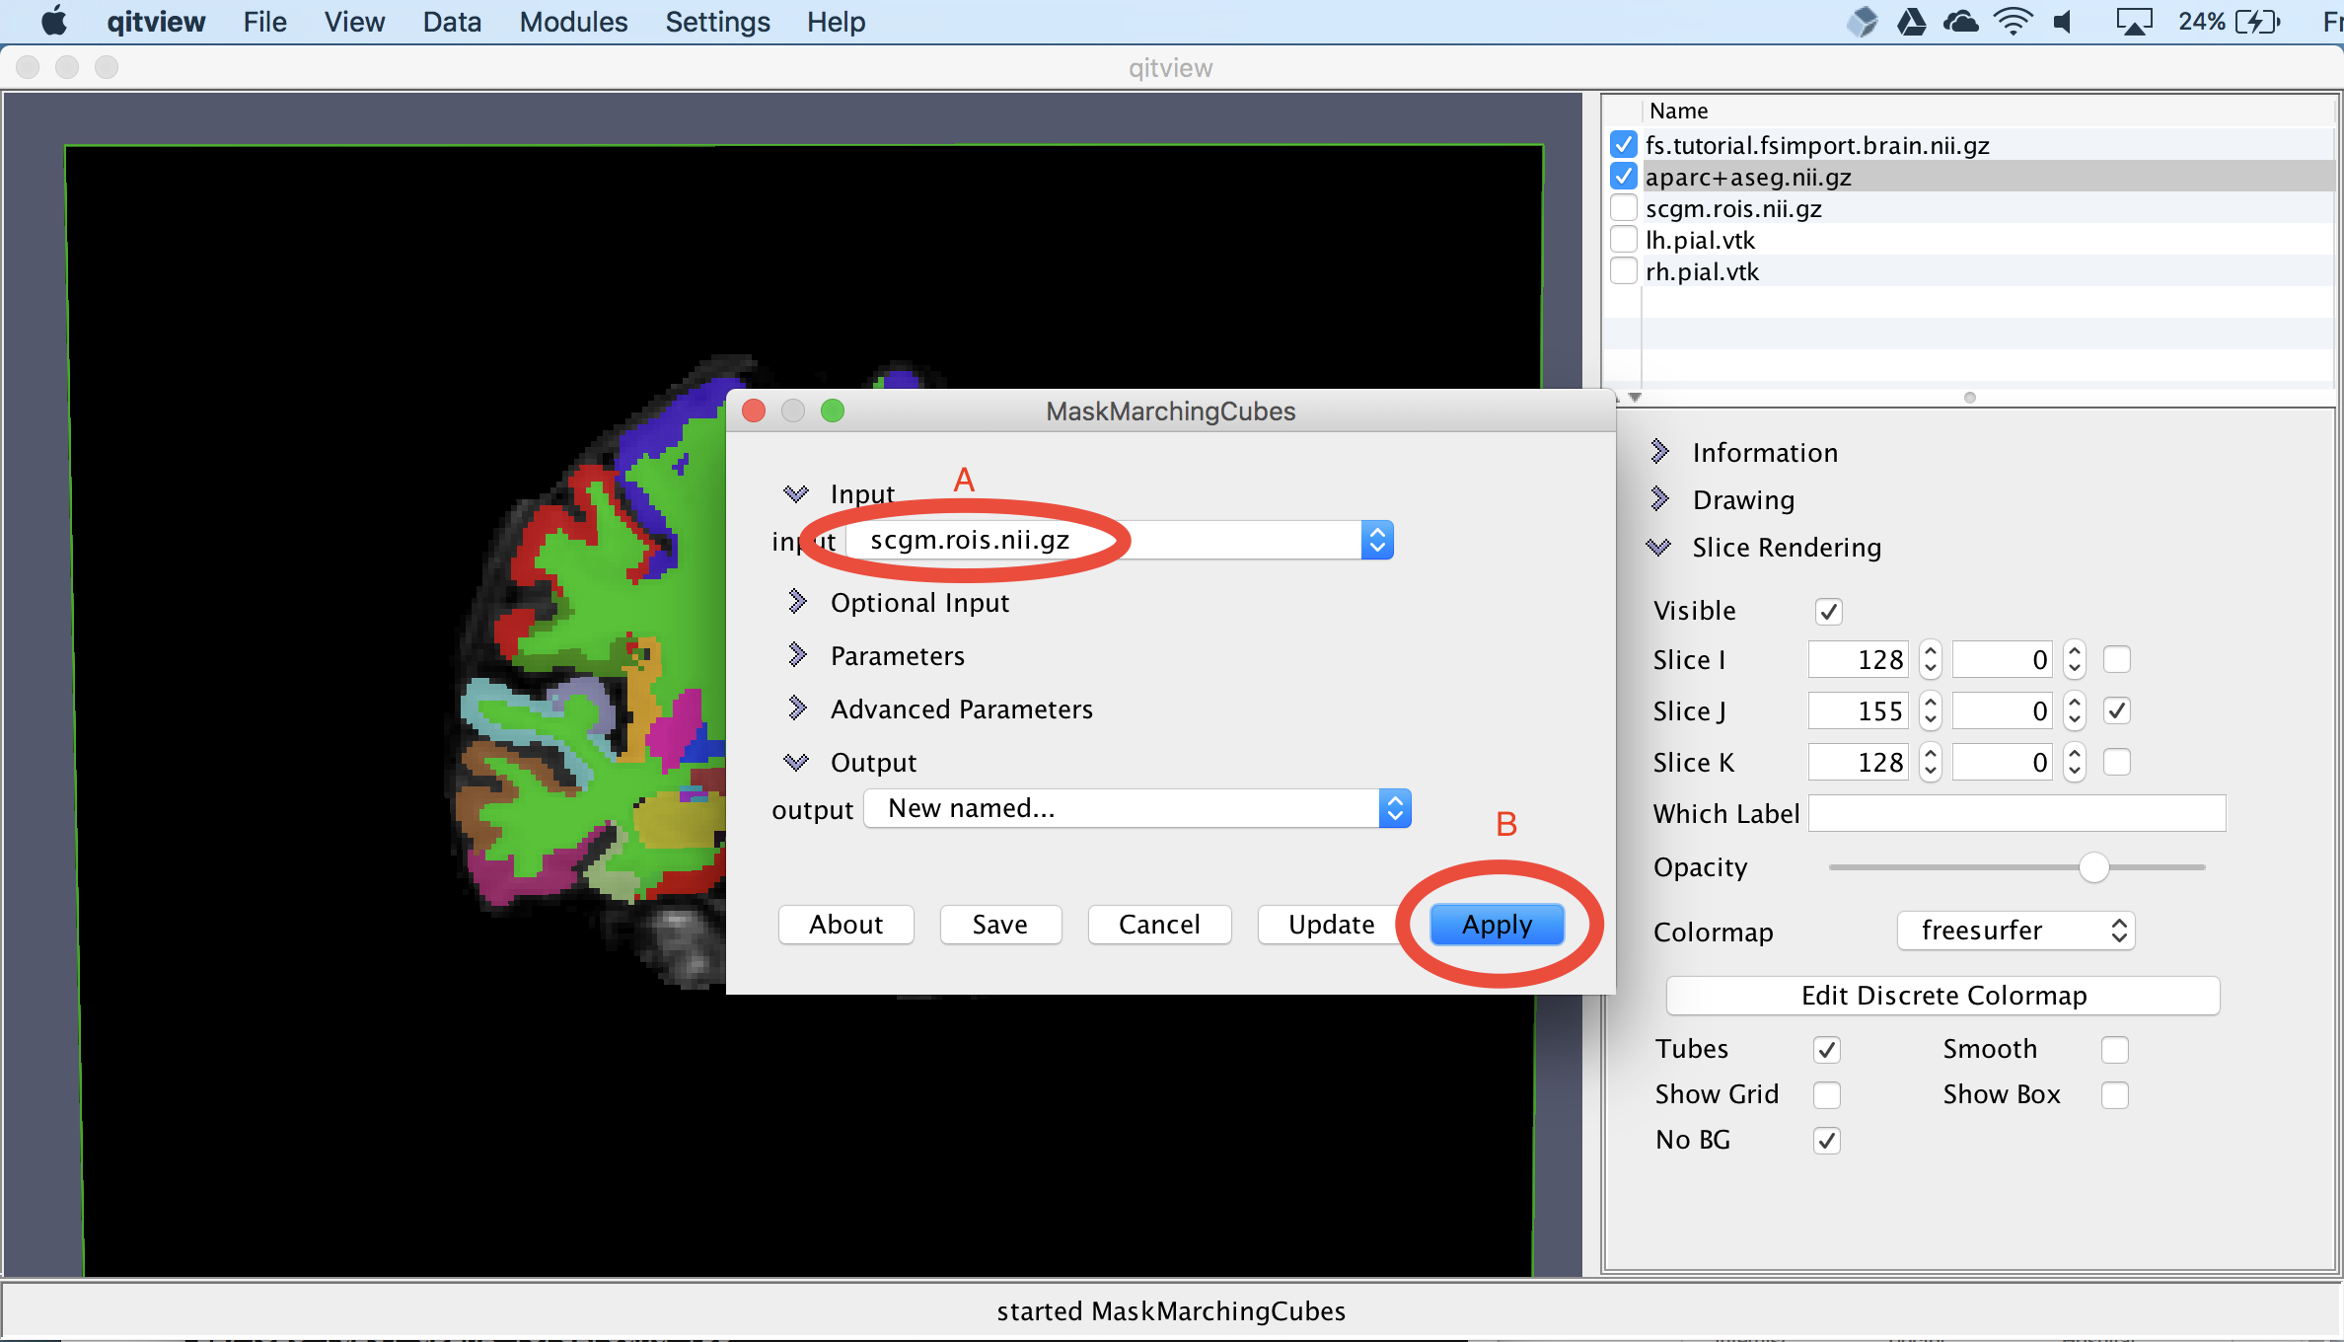Viewport: 2344px width, 1342px height.
Task: Click the Which Label input field
Action: click(x=2016, y=813)
